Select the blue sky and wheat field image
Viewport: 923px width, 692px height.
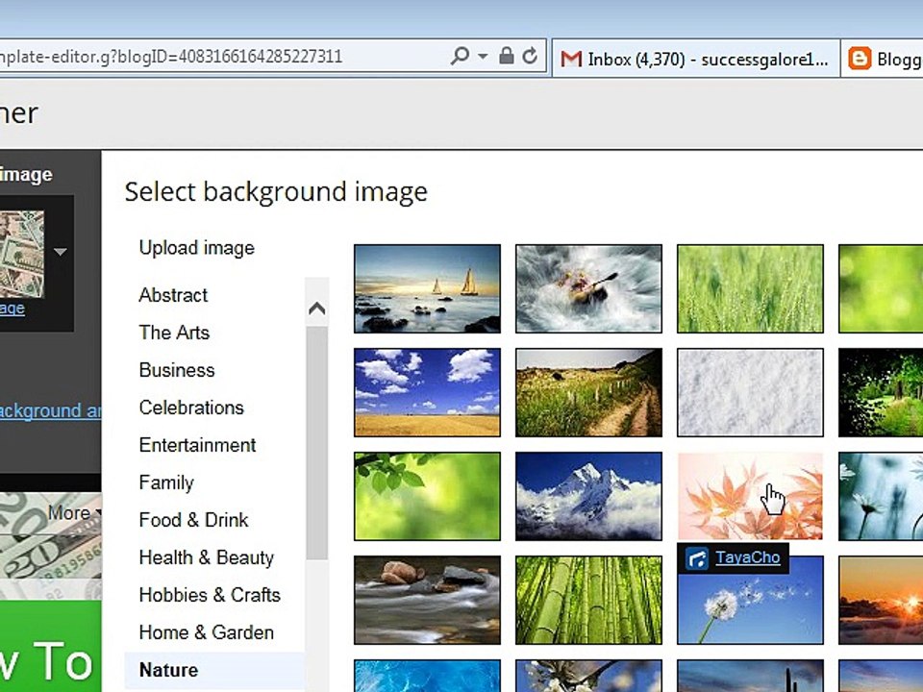(427, 392)
